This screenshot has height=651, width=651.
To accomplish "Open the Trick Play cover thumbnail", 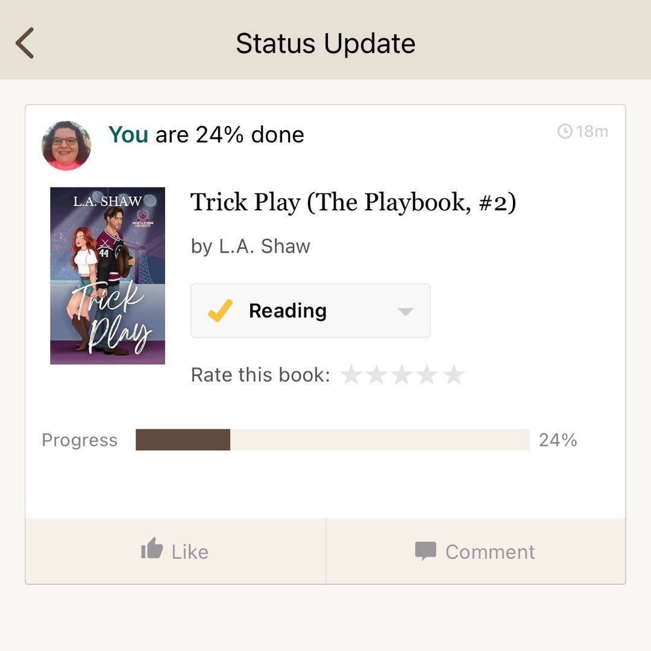I will click(x=107, y=275).
